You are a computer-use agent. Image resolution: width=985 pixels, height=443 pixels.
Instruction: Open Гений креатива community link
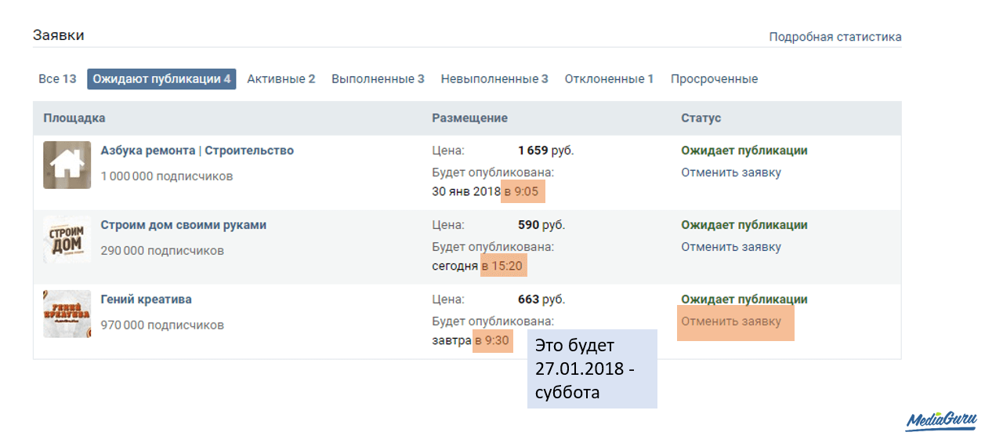[x=146, y=300]
